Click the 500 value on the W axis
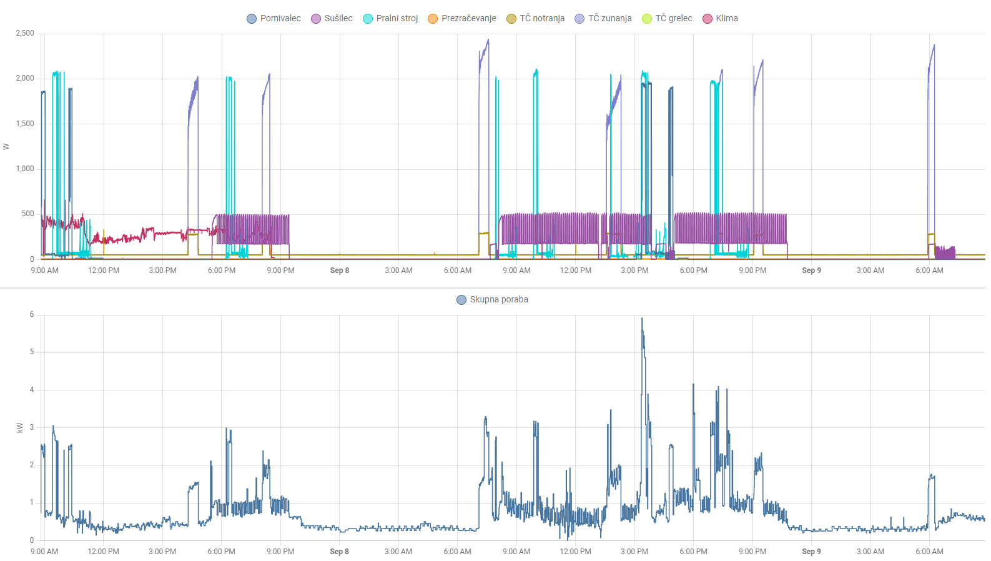Screen dimensions: 991x561 pos(28,214)
